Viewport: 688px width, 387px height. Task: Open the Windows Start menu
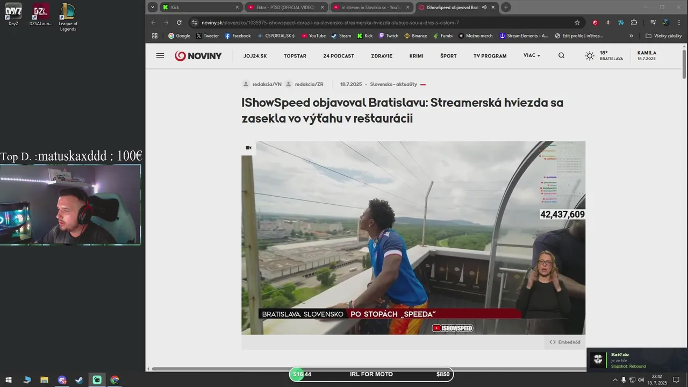tap(9, 380)
